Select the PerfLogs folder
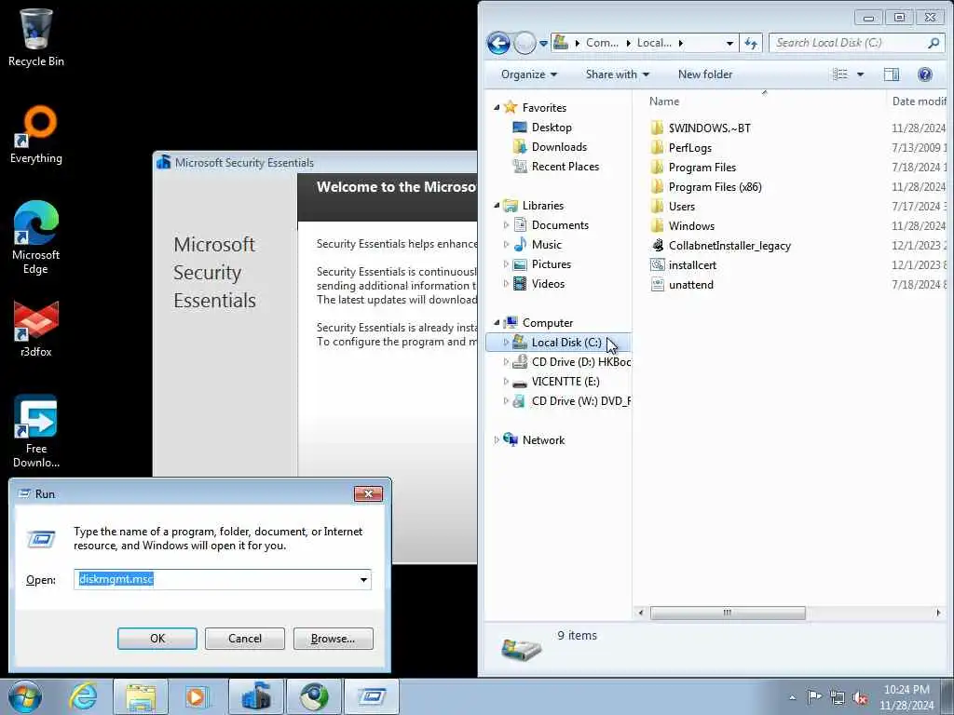Image resolution: width=954 pixels, height=715 pixels. [690, 148]
